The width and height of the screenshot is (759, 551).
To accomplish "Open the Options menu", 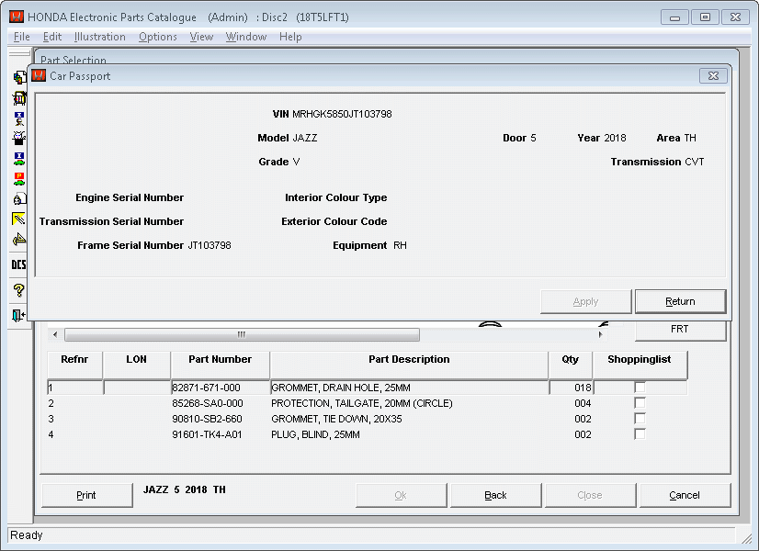I will [157, 37].
